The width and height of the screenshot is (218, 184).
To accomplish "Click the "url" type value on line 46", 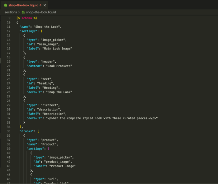I will (52, 179).
